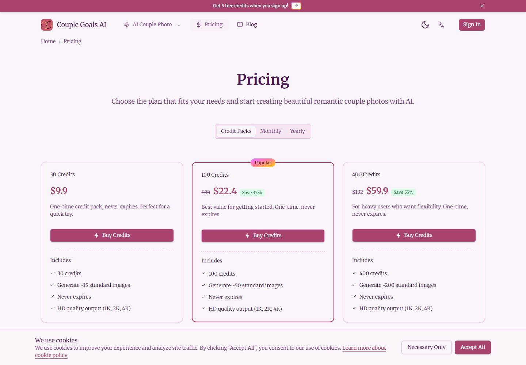
Task: Sign in to the account
Action: 472,25
